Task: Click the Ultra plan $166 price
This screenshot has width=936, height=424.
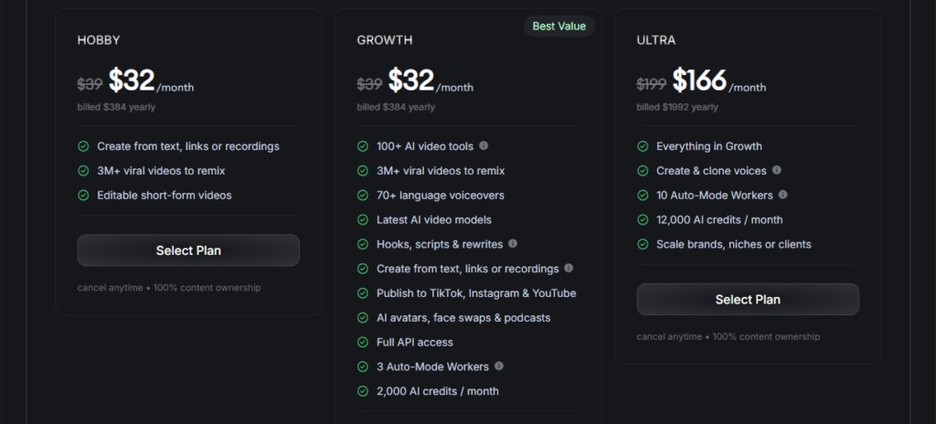Action: [699, 81]
